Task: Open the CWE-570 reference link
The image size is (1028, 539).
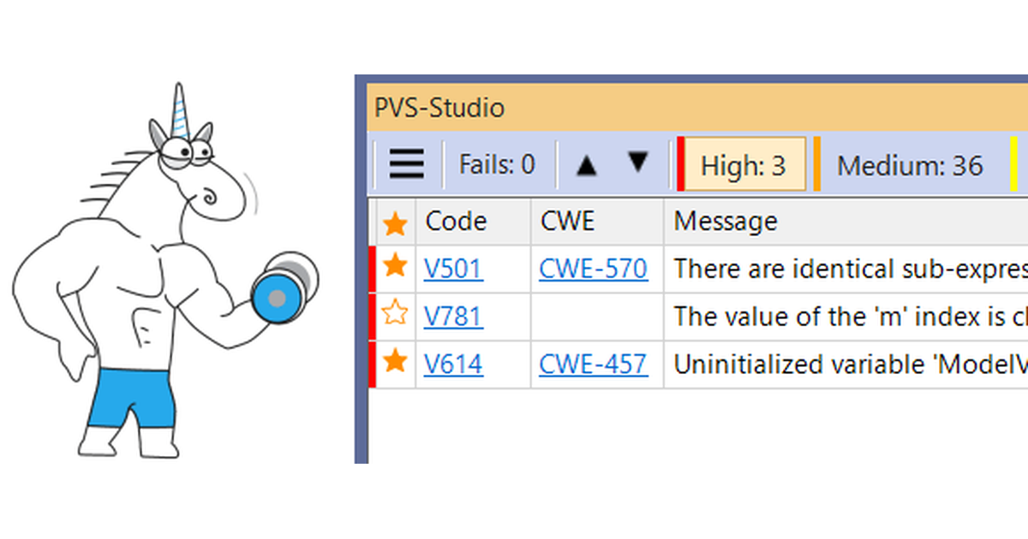Action: click(594, 268)
